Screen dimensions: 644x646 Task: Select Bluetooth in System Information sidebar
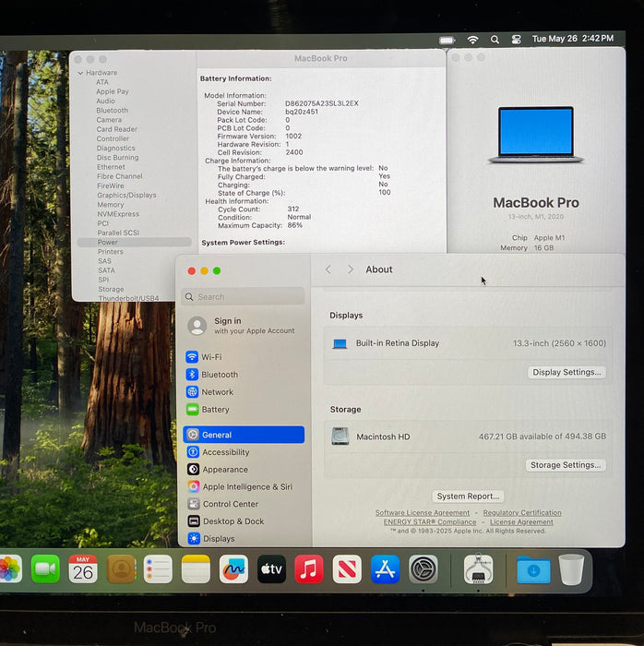click(x=112, y=111)
